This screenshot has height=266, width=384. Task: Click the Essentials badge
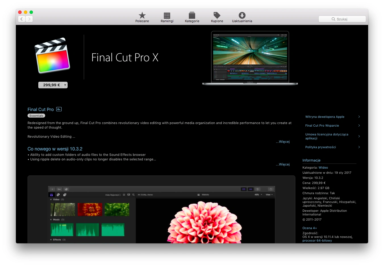36,116
